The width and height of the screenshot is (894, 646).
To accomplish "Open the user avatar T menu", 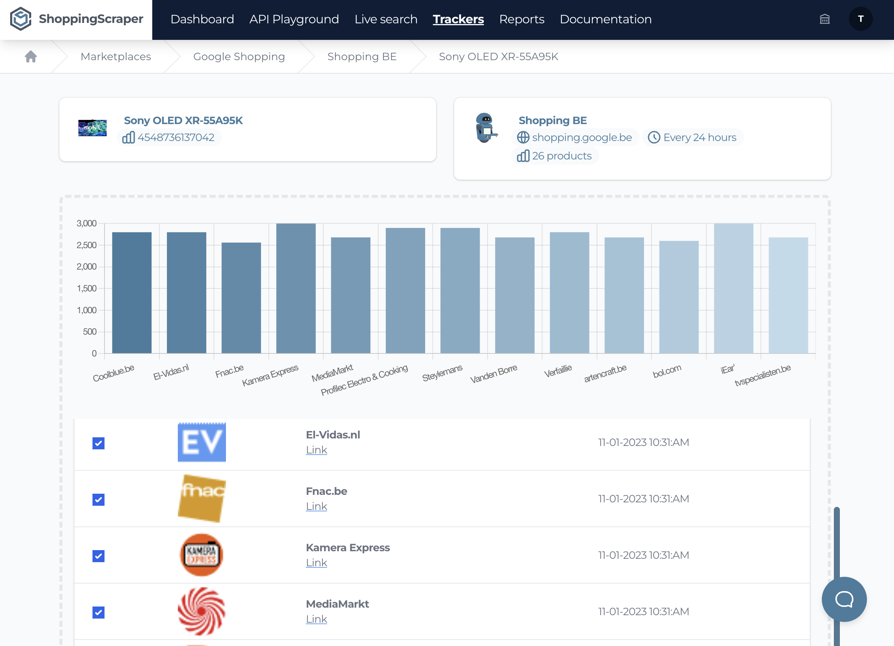I will coord(861,19).
